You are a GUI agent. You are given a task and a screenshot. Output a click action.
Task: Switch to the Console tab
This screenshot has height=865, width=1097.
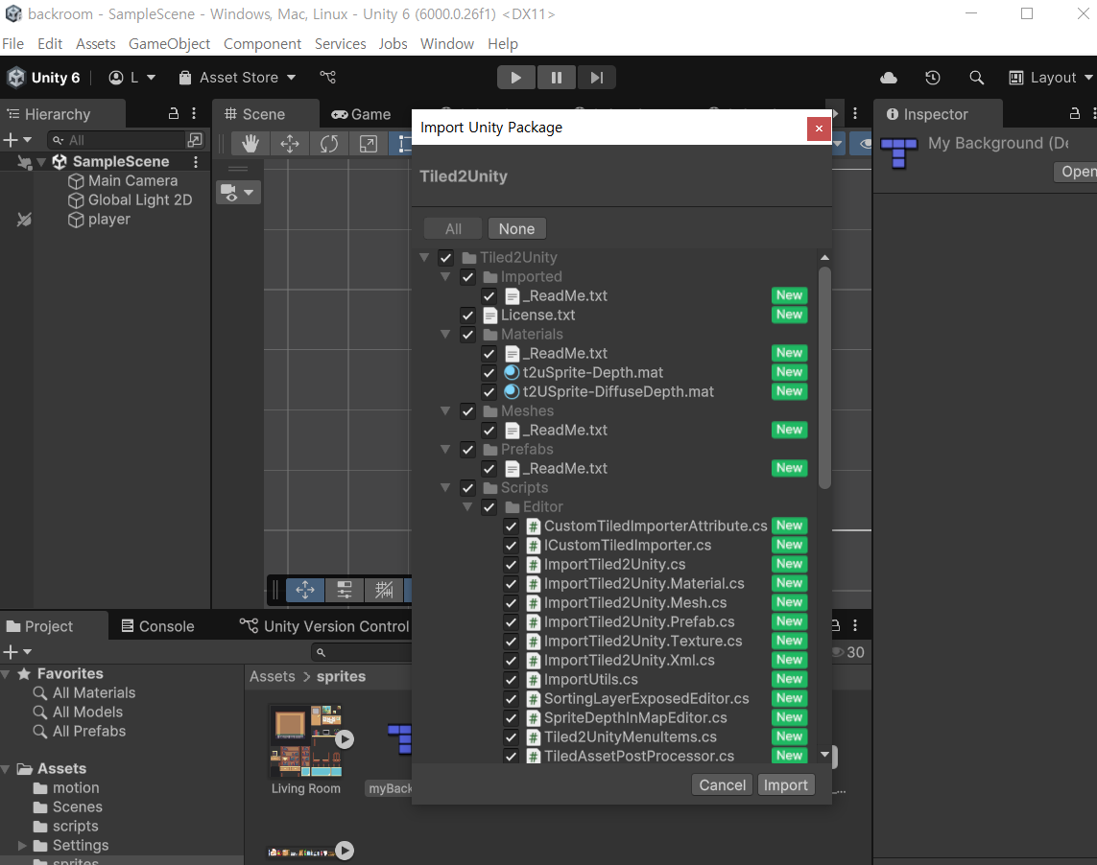158,626
